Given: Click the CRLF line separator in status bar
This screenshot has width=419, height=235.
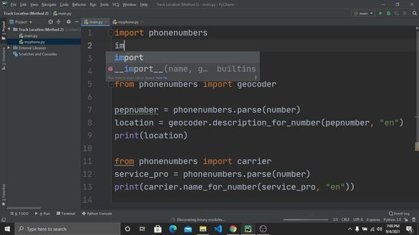Looking at the screenshot, I should coord(345,220).
